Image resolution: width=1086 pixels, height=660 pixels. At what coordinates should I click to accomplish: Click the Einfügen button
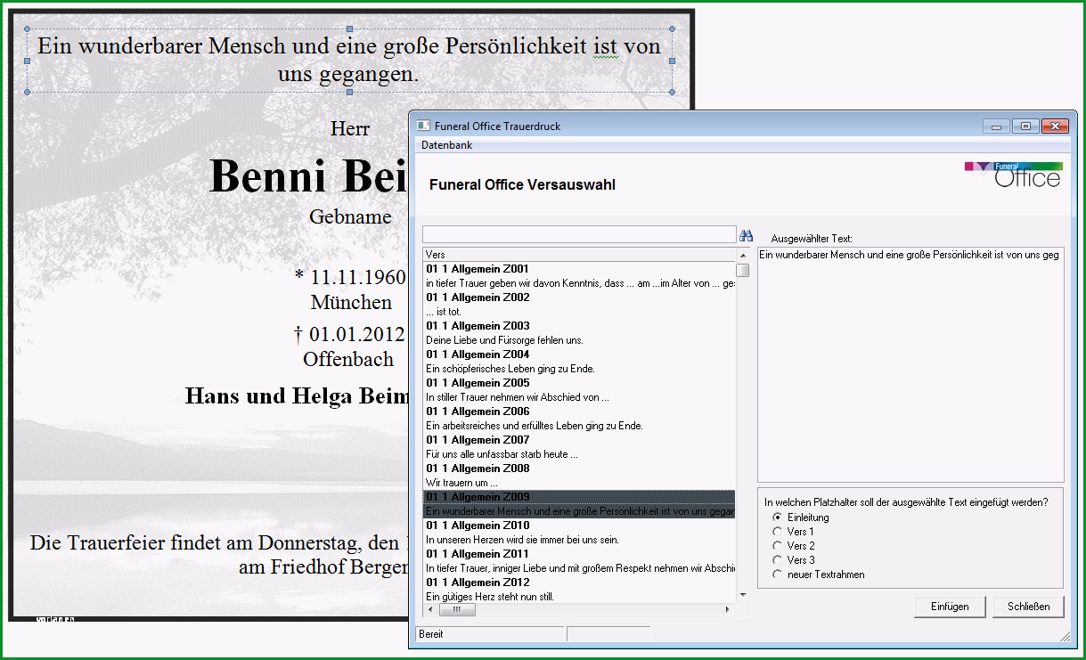[x=950, y=607]
